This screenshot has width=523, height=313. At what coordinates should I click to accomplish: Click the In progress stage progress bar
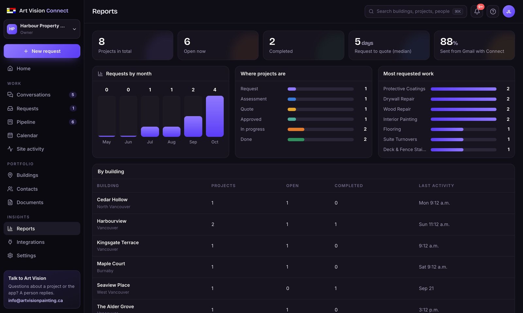pyautogui.click(x=321, y=129)
